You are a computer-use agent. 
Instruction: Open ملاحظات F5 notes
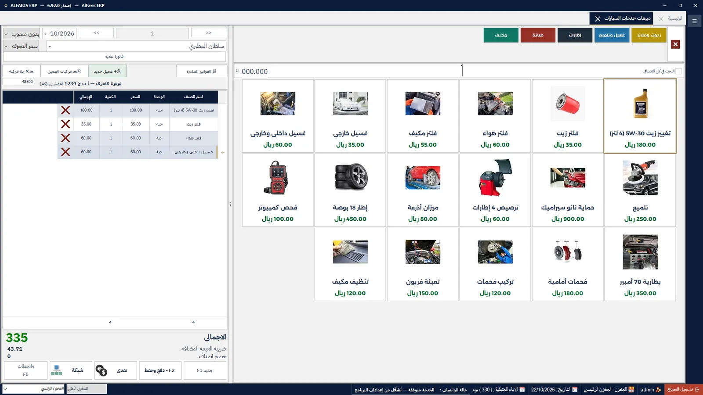pos(25,370)
